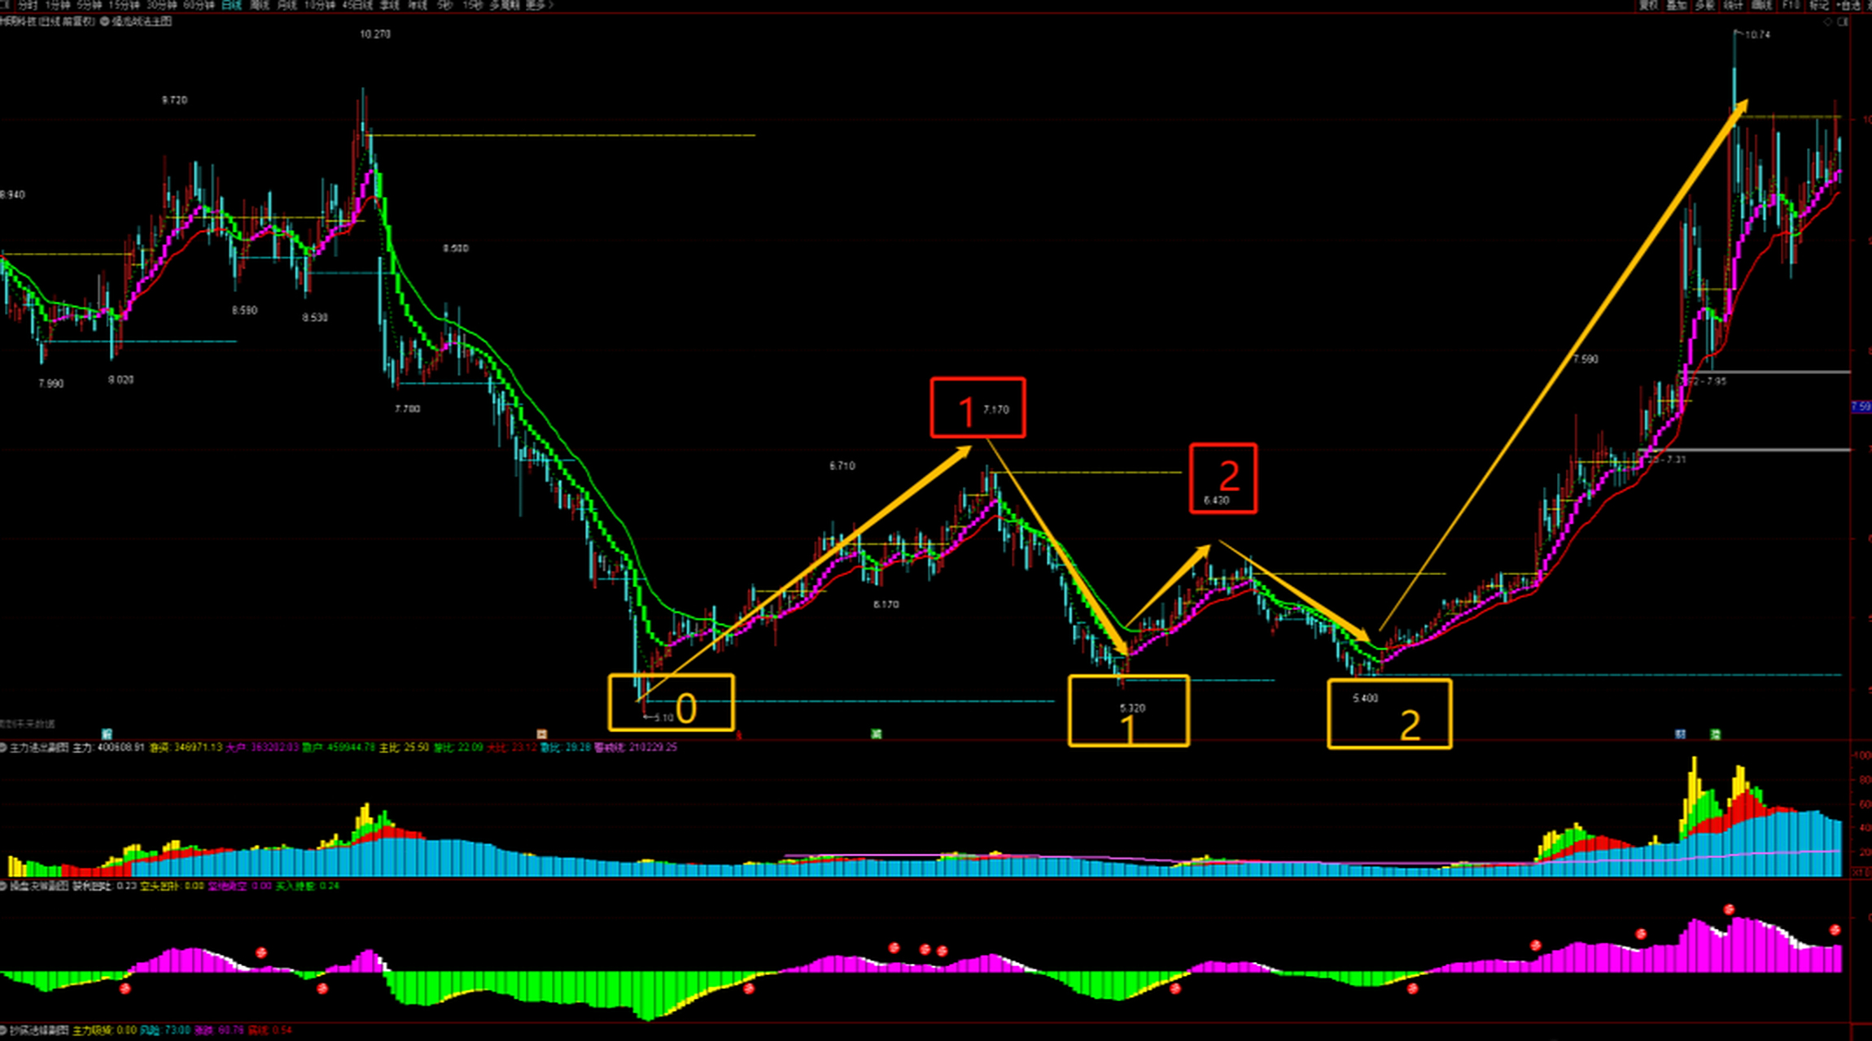This screenshot has width=1872, height=1041.
Task: Click the small square icon at chart top right
Action: (x=1843, y=22)
